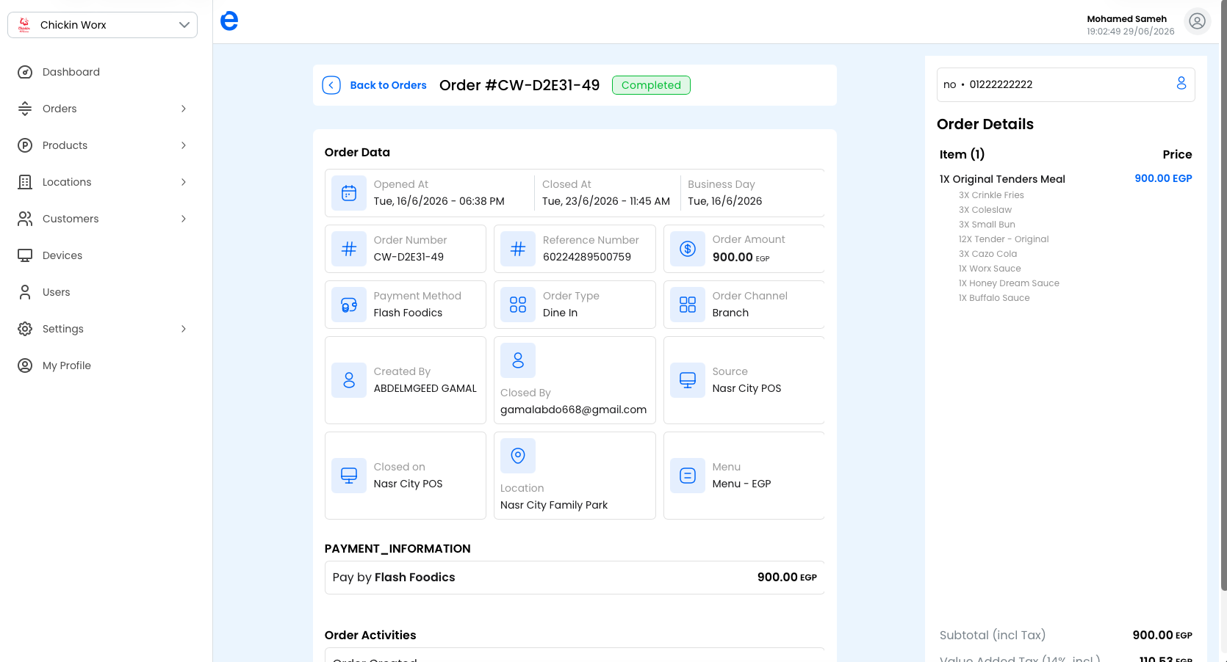1227x662 pixels.
Task: Click the 'Menu - EGP' value
Action: pos(741,484)
